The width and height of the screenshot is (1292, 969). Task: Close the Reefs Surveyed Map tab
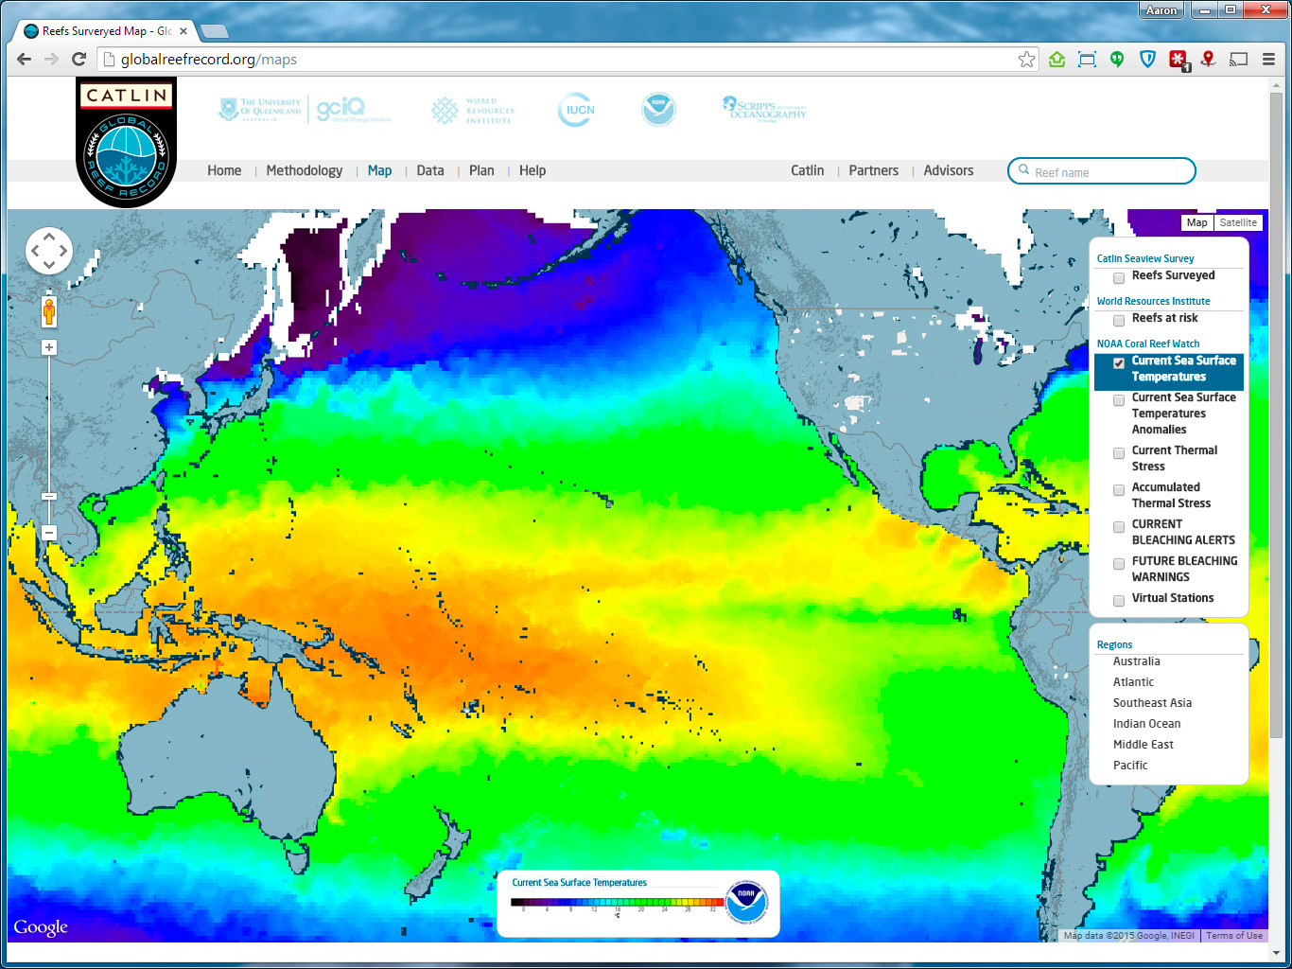point(183,31)
